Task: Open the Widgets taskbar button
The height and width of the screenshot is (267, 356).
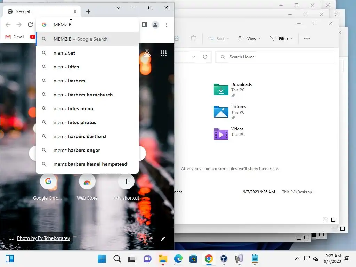Action: point(10,259)
